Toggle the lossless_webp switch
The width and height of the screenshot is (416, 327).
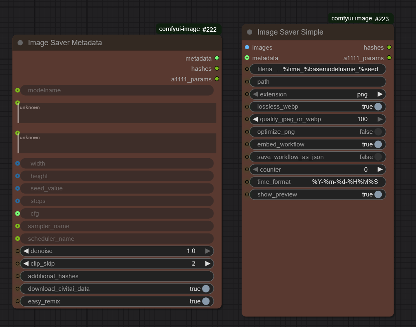click(x=378, y=107)
